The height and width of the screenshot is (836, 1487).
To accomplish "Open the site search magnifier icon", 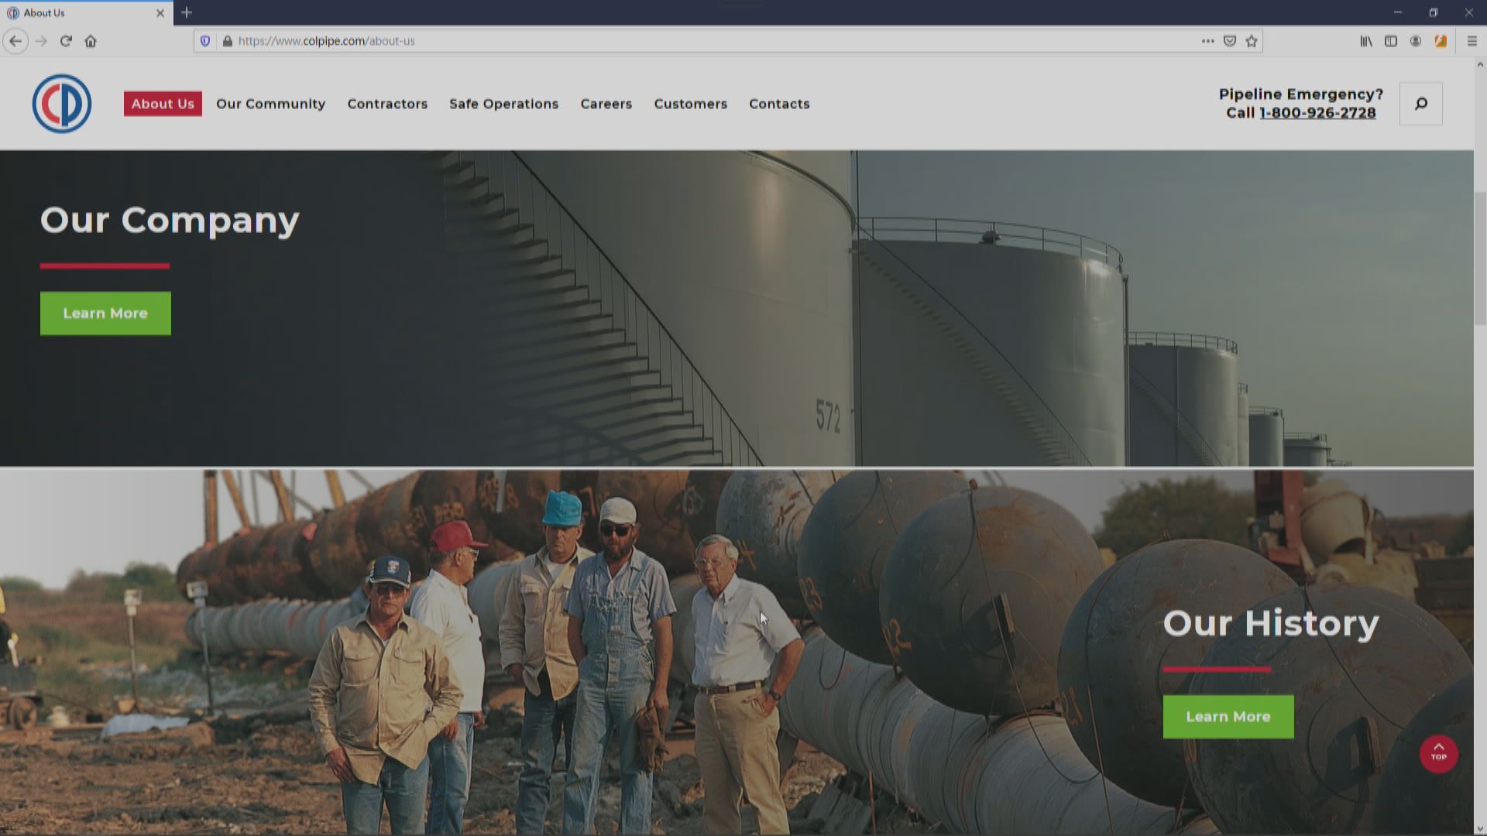I will (x=1420, y=104).
